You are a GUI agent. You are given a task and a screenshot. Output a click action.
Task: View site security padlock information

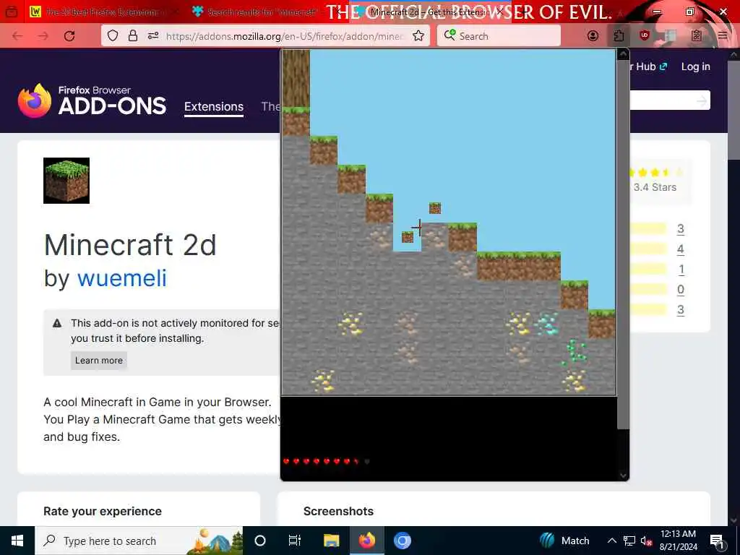[133, 36]
